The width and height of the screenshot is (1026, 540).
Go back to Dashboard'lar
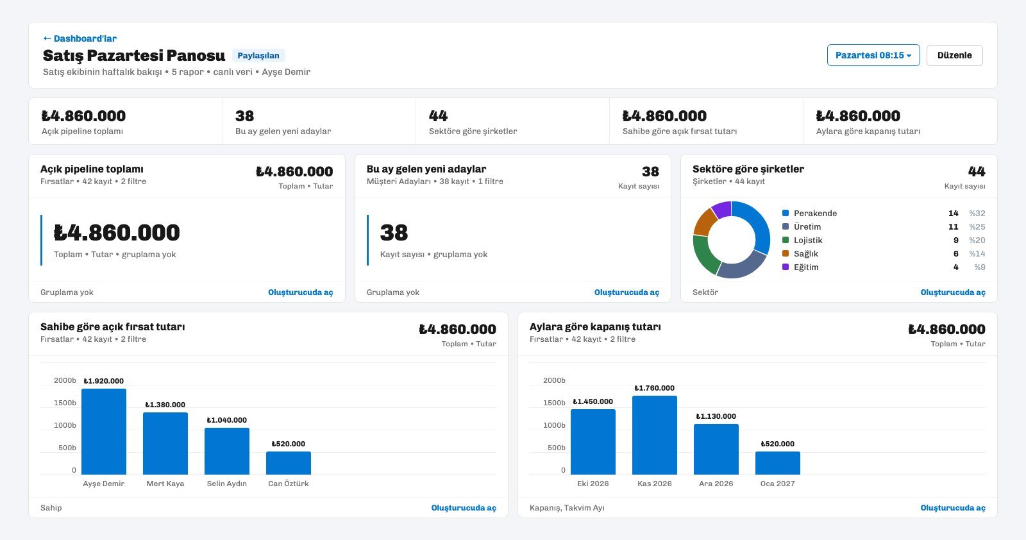tap(80, 38)
